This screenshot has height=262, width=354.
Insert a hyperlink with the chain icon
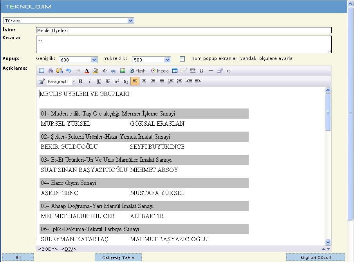(114, 71)
